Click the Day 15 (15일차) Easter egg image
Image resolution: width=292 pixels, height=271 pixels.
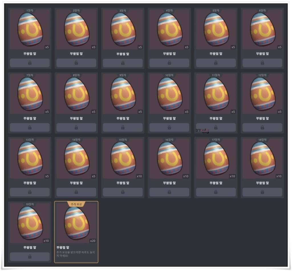(123, 158)
